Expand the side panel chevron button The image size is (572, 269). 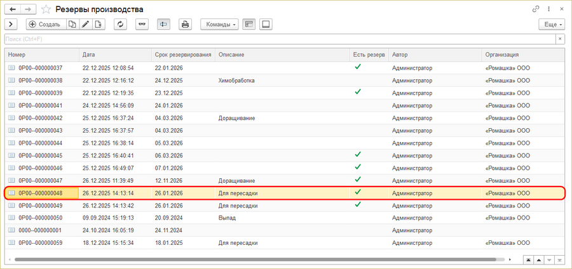11,24
